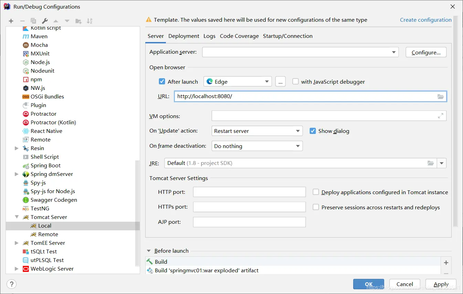The height and width of the screenshot is (294, 463).
Task: Enable Preserve sessions across restarts checkbox
Action: [x=316, y=207]
